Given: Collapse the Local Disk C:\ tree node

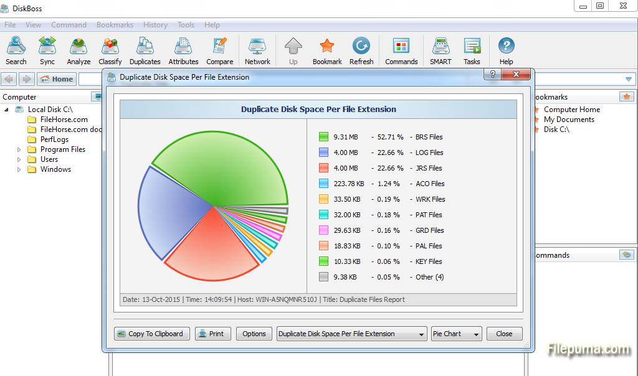Looking at the screenshot, I should pos(7,110).
